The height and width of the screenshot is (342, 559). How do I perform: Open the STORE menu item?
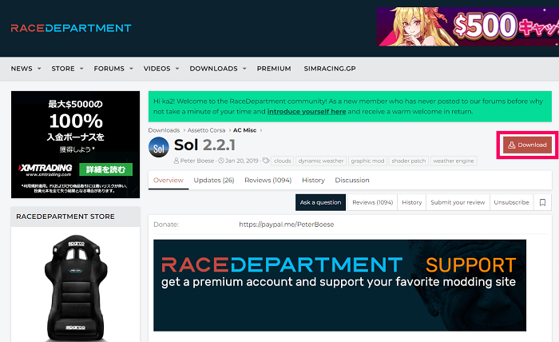coord(63,69)
